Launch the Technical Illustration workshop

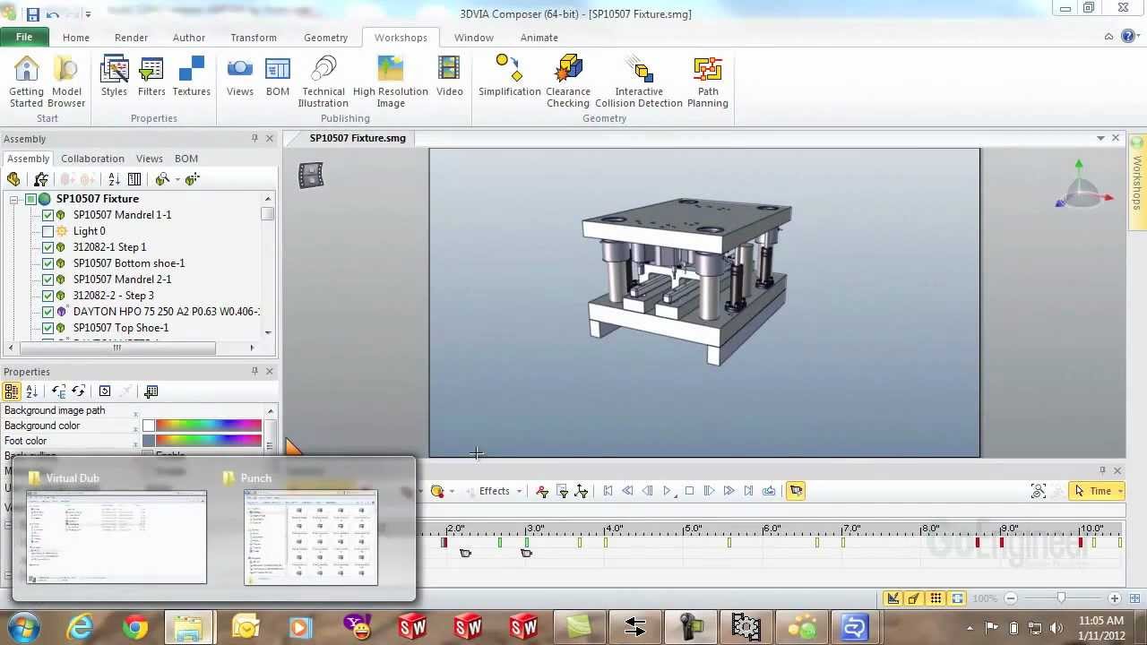pos(323,82)
